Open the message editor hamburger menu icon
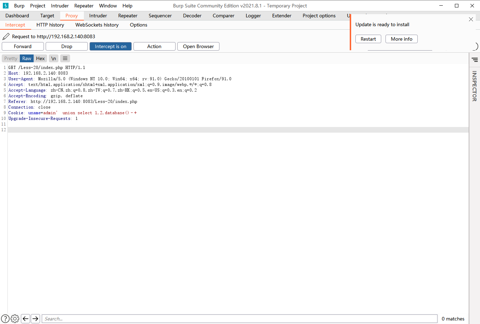480x324 pixels. pyautogui.click(x=65, y=58)
